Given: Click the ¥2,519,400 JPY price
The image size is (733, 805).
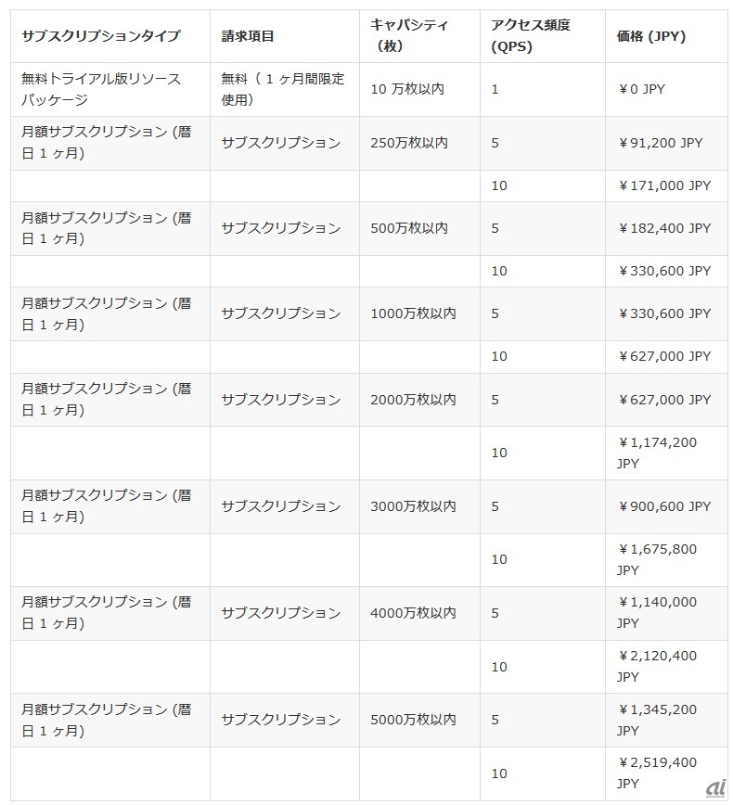Looking at the screenshot, I should click(x=657, y=773).
